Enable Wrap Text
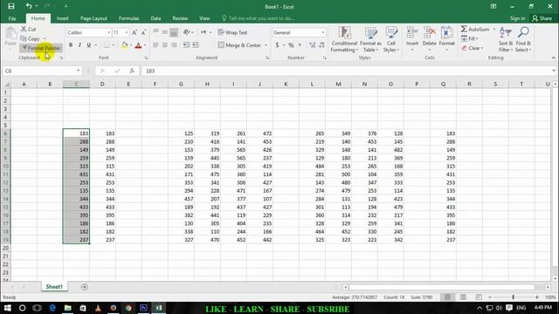 [x=232, y=32]
